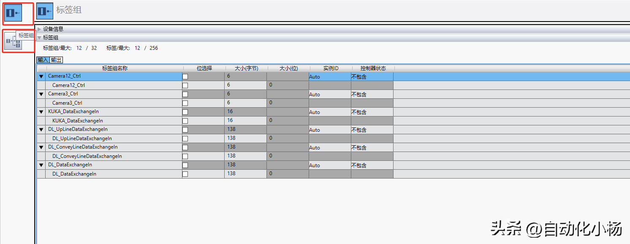This screenshot has height=244, width=630.
Task: Click the 实例ID column header
Action: pos(331,68)
